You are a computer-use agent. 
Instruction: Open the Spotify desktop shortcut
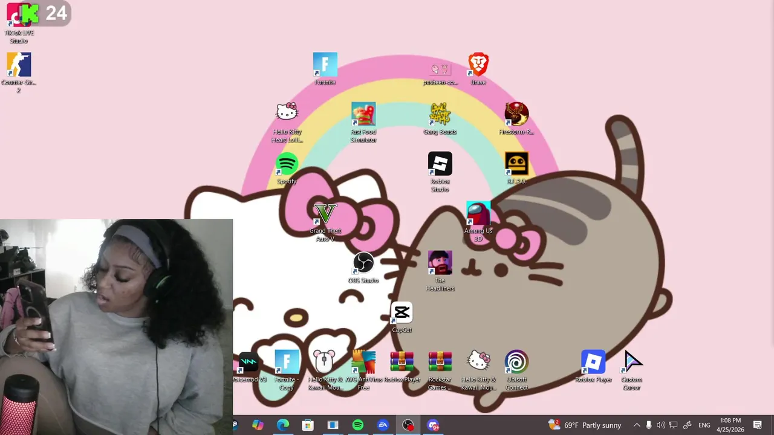tap(287, 168)
